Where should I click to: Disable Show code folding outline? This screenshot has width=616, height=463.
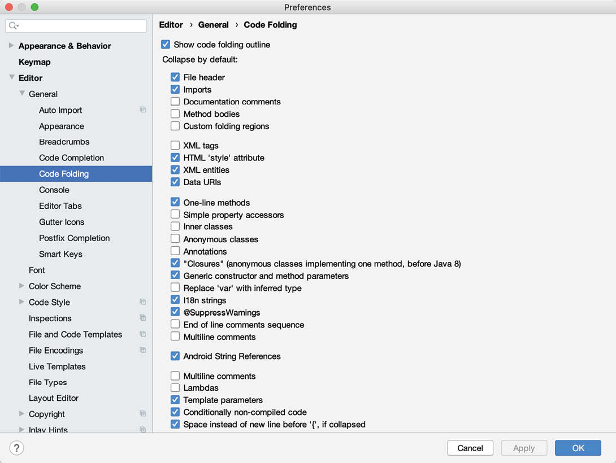click(166, 45)
